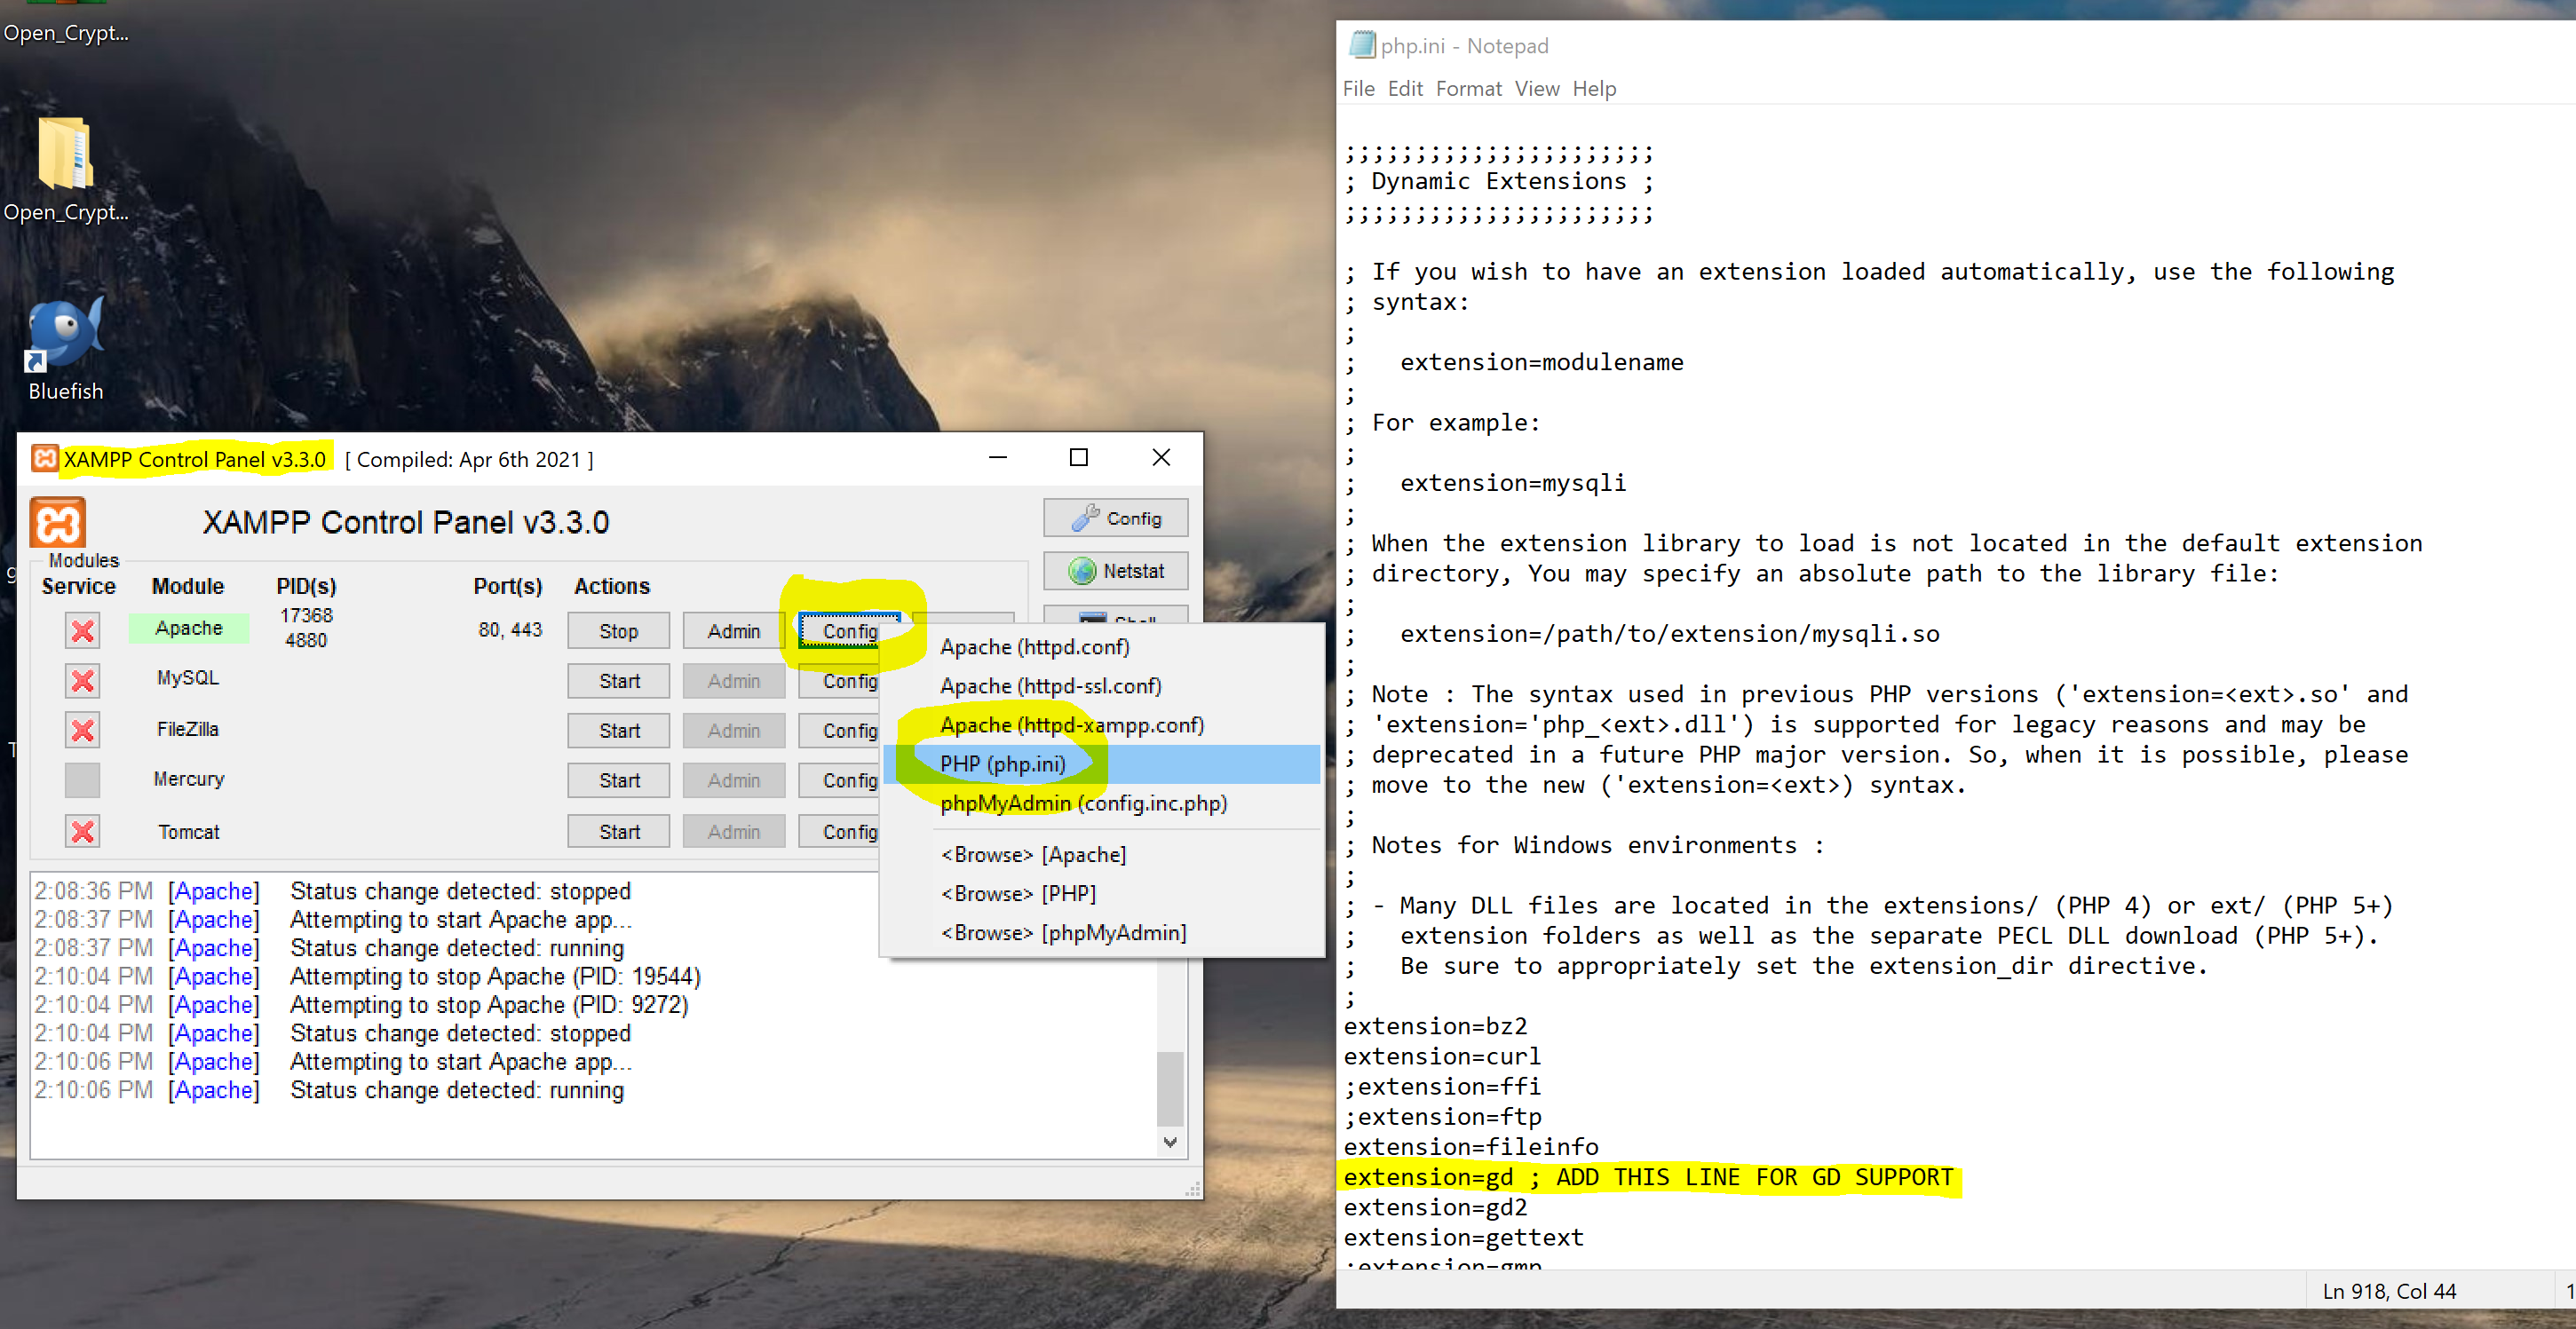Start the MySQL module
Image resolution: width=2576 pixels, height=1329 pixels.
pos(618,681)
